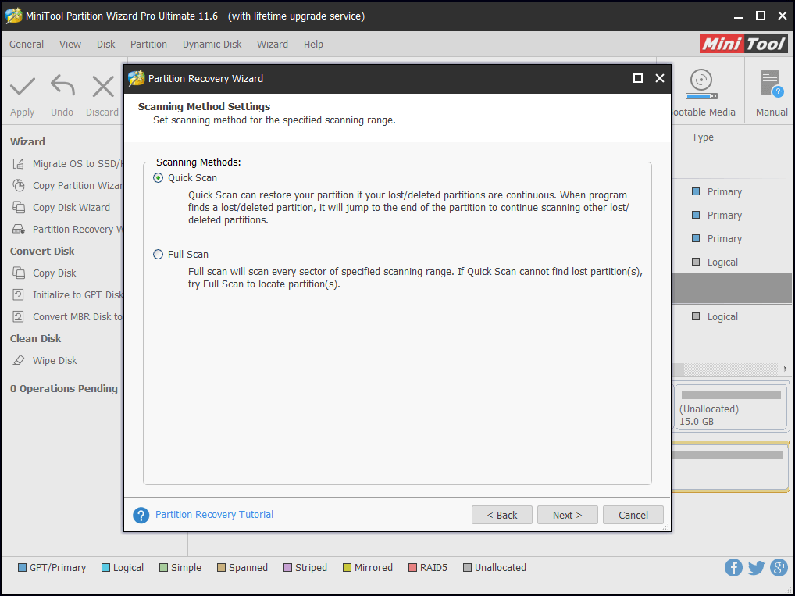Click the Migrate OS to SSD icon

pos(19,163)
